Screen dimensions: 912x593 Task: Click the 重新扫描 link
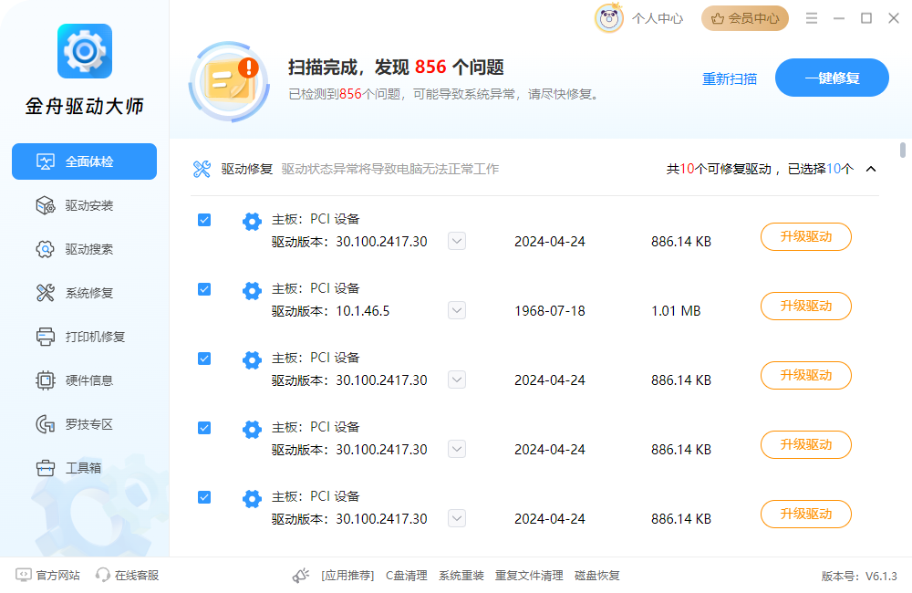click(730, 78)
